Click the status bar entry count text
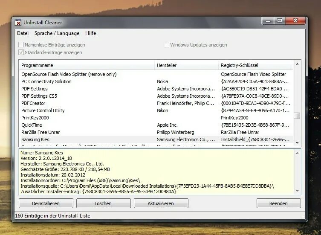The width and height of the screenshot is (321, 235). click(x=52, y=216)
